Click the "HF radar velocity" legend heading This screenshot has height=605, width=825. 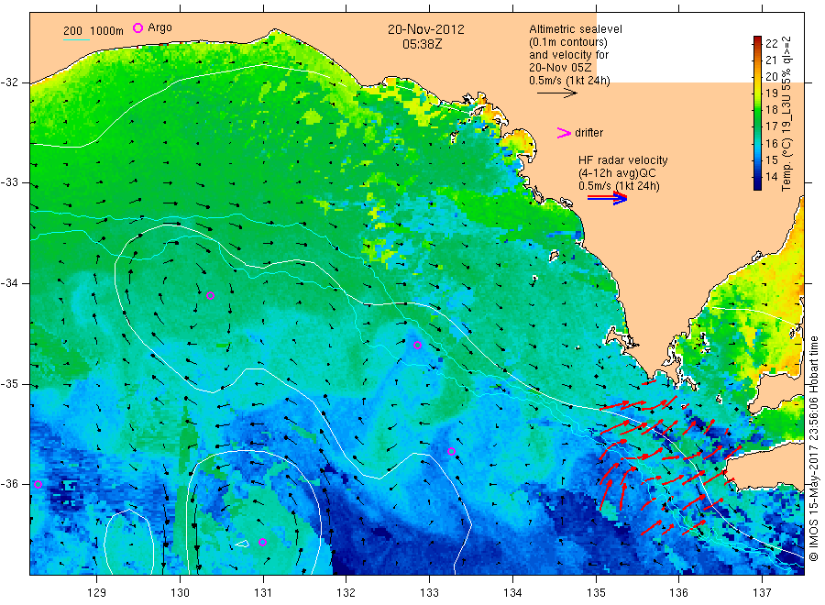pyautogui.click(x=623, y=160)
